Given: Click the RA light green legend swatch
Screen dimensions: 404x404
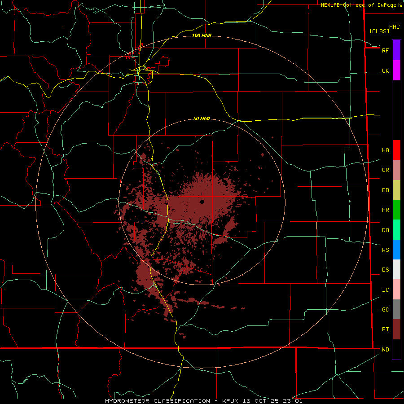Looking at the screenshot, I should click(396, 230).
